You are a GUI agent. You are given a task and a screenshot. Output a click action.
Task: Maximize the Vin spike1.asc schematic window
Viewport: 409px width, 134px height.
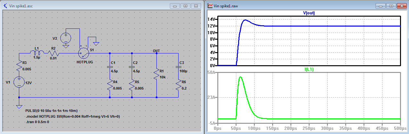point(185,6)
